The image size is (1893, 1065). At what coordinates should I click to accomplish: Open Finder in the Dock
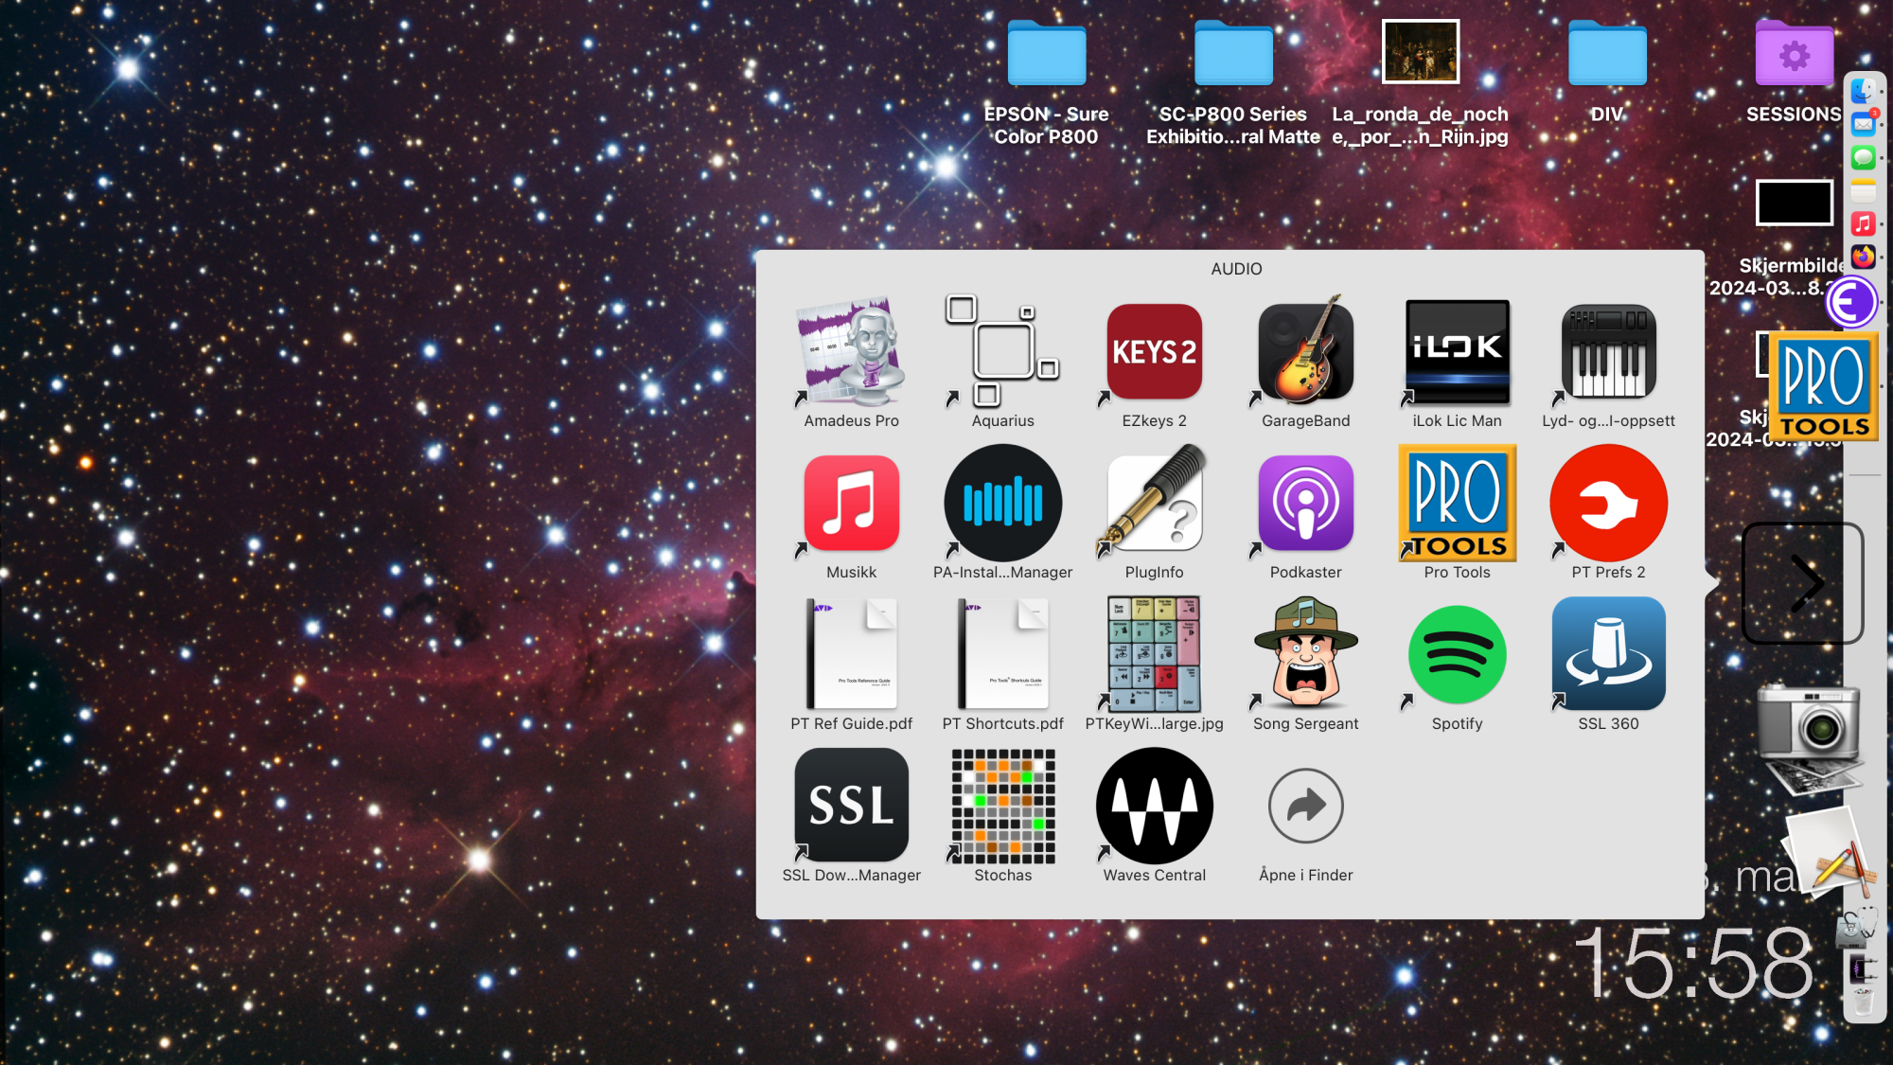click(x=1863, y=91)
